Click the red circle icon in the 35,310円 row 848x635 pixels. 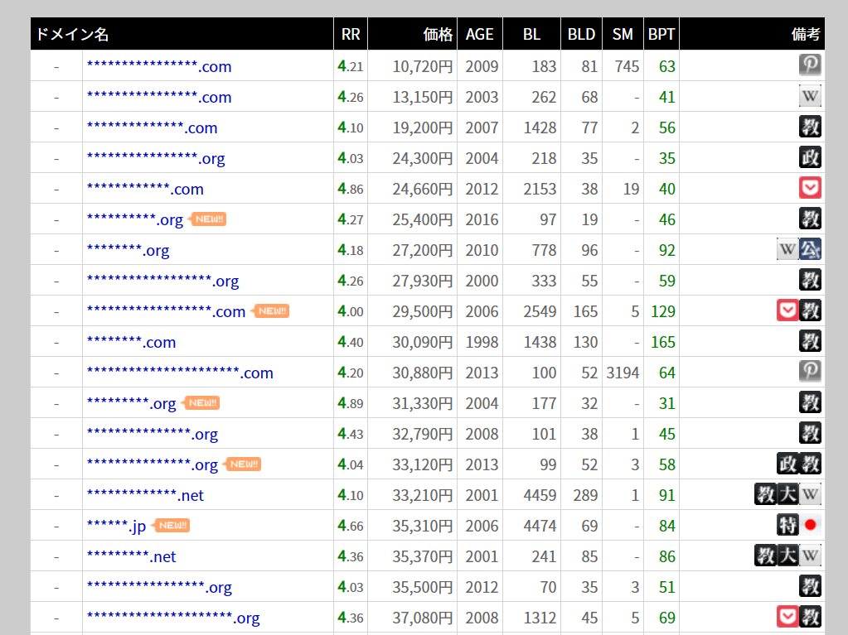(811, 525)
